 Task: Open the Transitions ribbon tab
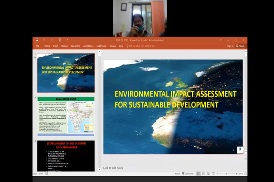(75, 46)
